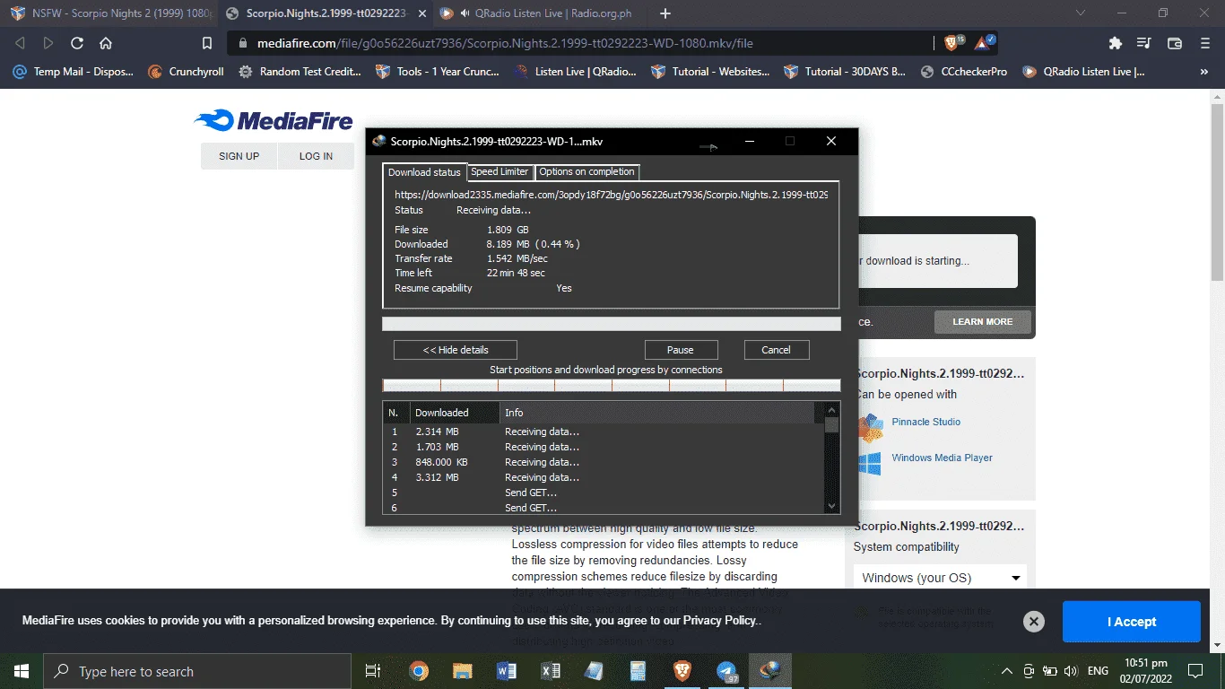This screenshot has height=689, width=1225.
Task: Click the 'Info' column header
Action: [657, 413]
